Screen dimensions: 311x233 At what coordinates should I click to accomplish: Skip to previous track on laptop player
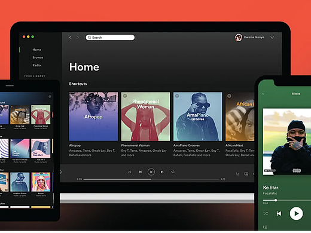(141, 172)
